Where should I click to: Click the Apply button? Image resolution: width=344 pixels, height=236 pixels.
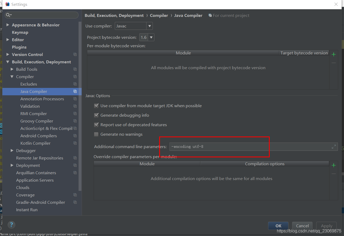(x=327, y=226)
